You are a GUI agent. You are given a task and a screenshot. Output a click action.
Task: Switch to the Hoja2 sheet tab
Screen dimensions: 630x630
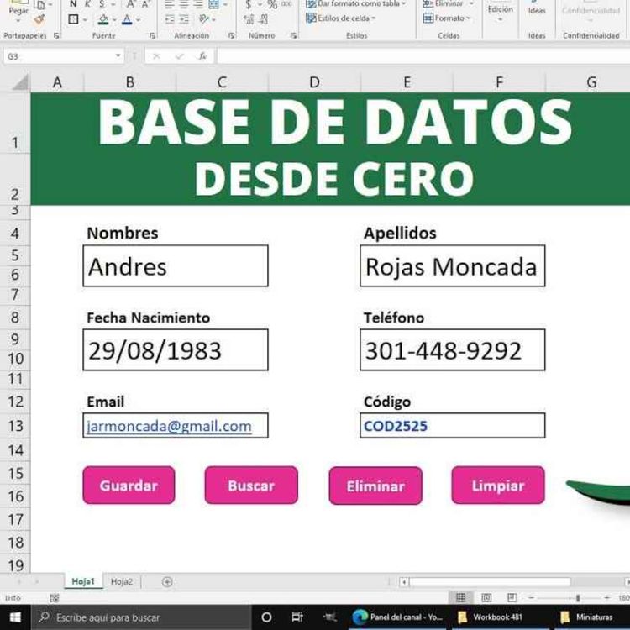(x=121, y=581)
